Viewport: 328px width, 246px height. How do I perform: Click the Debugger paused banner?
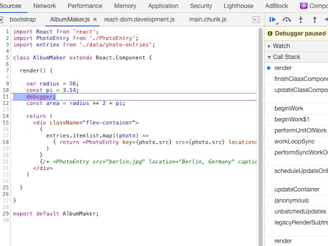(296, 33)
